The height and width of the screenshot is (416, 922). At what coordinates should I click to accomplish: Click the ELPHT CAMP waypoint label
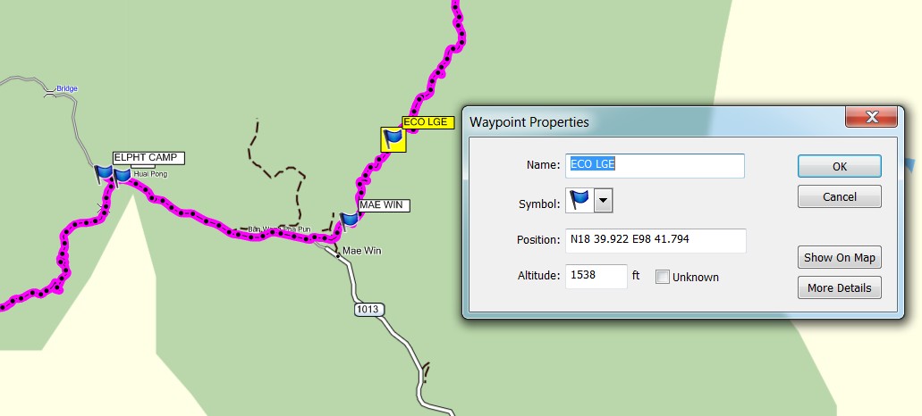[x=148, y=158]
